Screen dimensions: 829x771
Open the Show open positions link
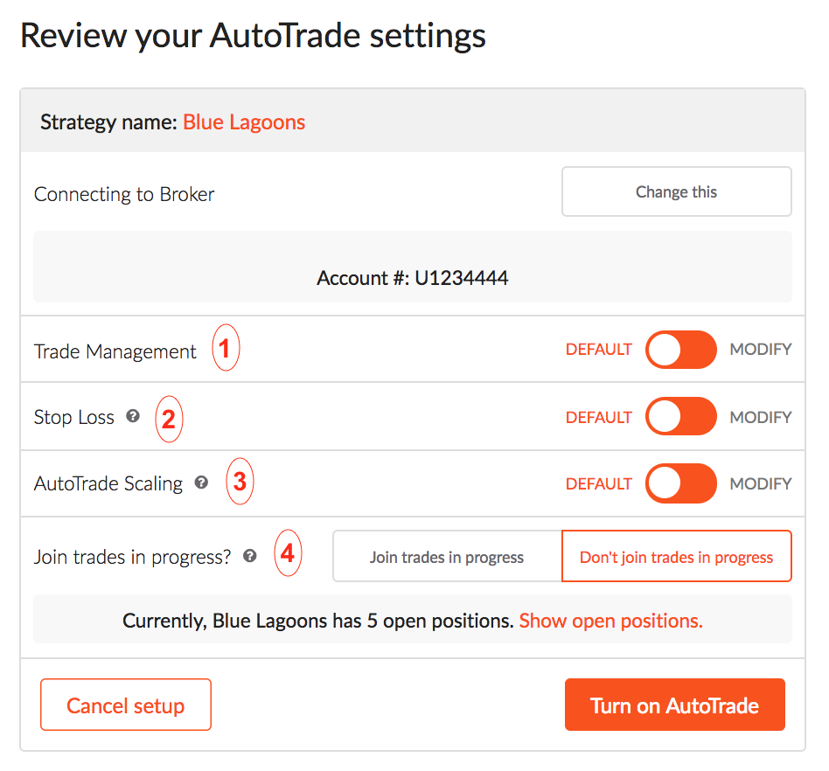coord(610,621)
